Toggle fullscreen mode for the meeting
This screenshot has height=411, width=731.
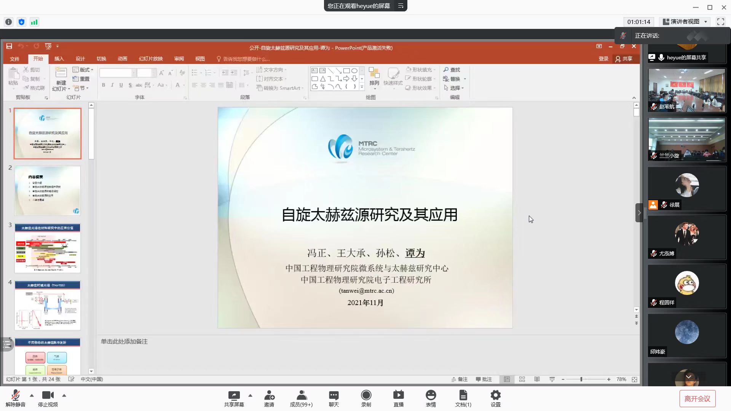(720, 22)
